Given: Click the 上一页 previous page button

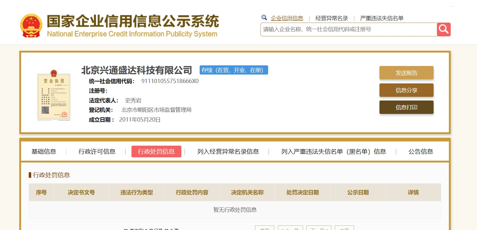Looking at the screenshot, I should (290, 228).
